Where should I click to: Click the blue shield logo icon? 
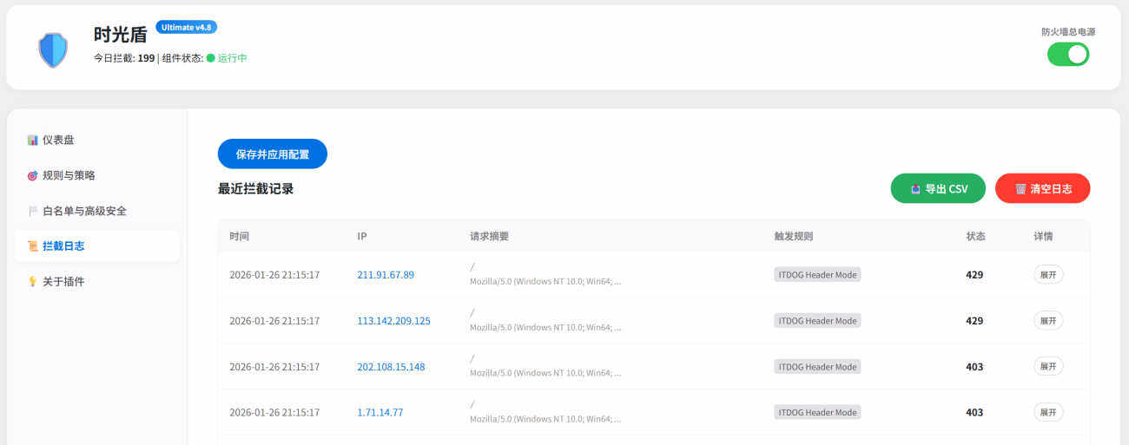point(53,49)
